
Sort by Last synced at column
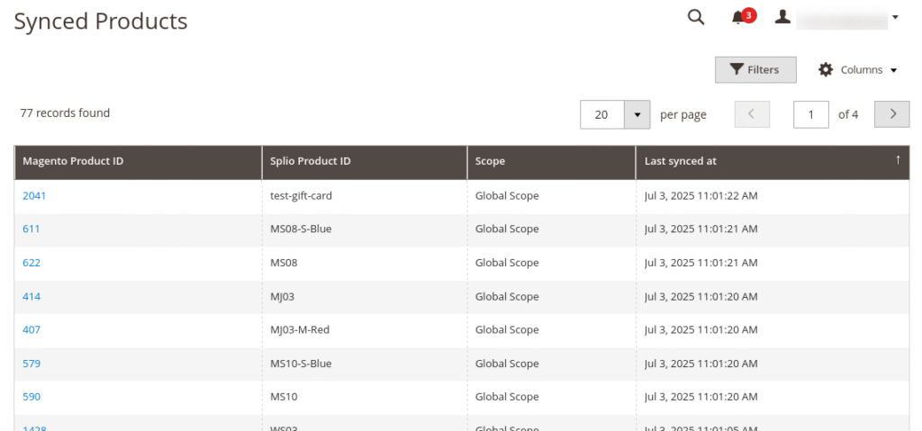(x=681, y=161)
